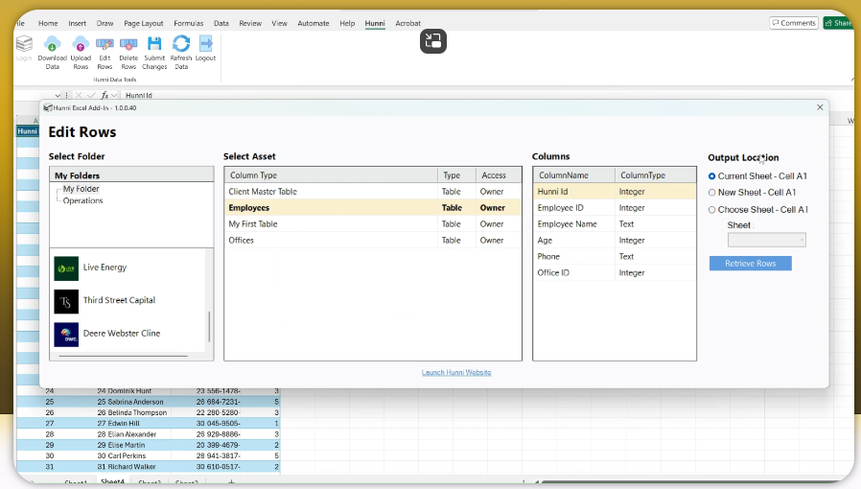Click the Retrieve Rows button

coord(750,264)
